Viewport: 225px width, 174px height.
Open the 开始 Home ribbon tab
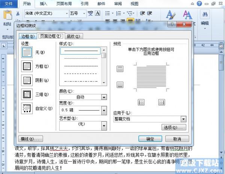[x=27, y=4]
